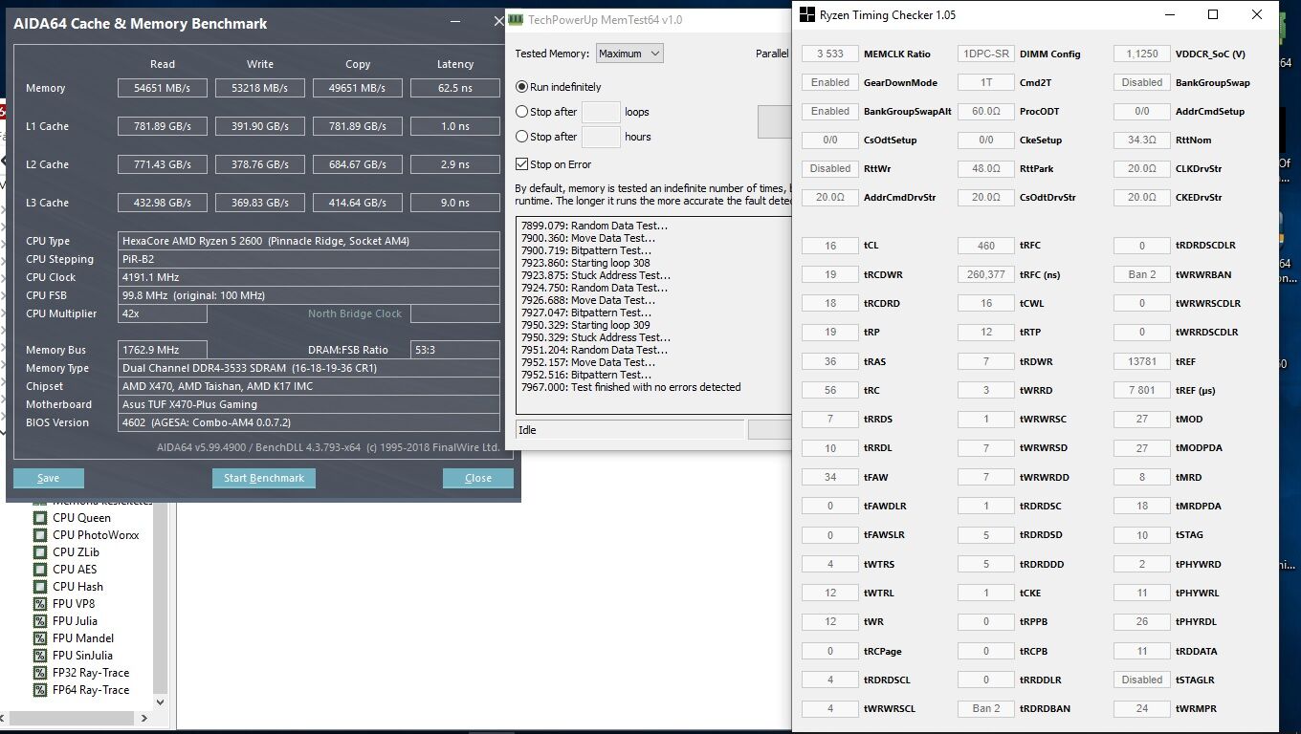This screenshot has width=1301, height=734.
Task: Click the MEMCLK Ratio value 3 533
Action: click(x=830, y=54)
